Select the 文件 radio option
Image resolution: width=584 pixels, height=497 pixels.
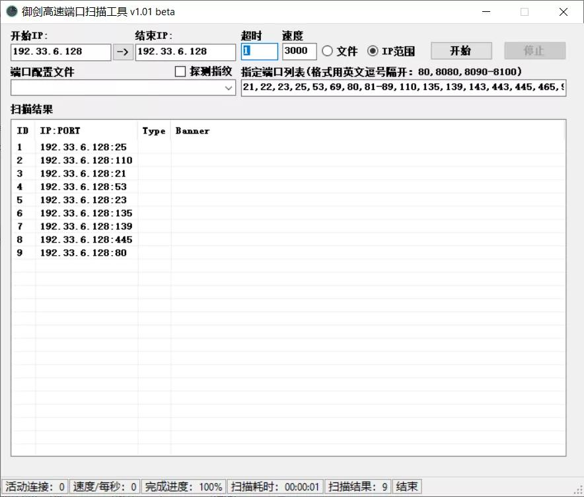(x=327, y=51)
